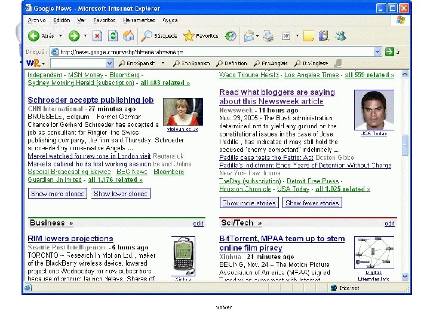Open the Ver menu
Screen dimensions: 430x323
tap(81, 20)
